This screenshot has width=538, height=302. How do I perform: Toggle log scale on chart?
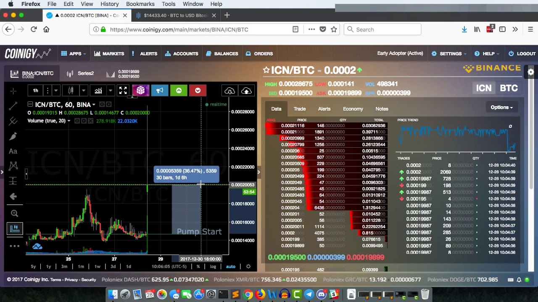[x=213, y=266]
